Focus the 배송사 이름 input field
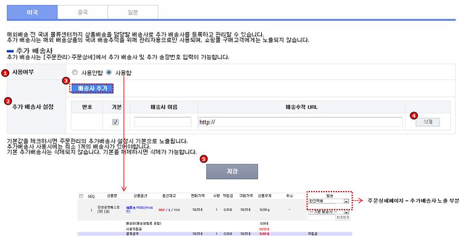The image size is (463, 236). point(162,122)
